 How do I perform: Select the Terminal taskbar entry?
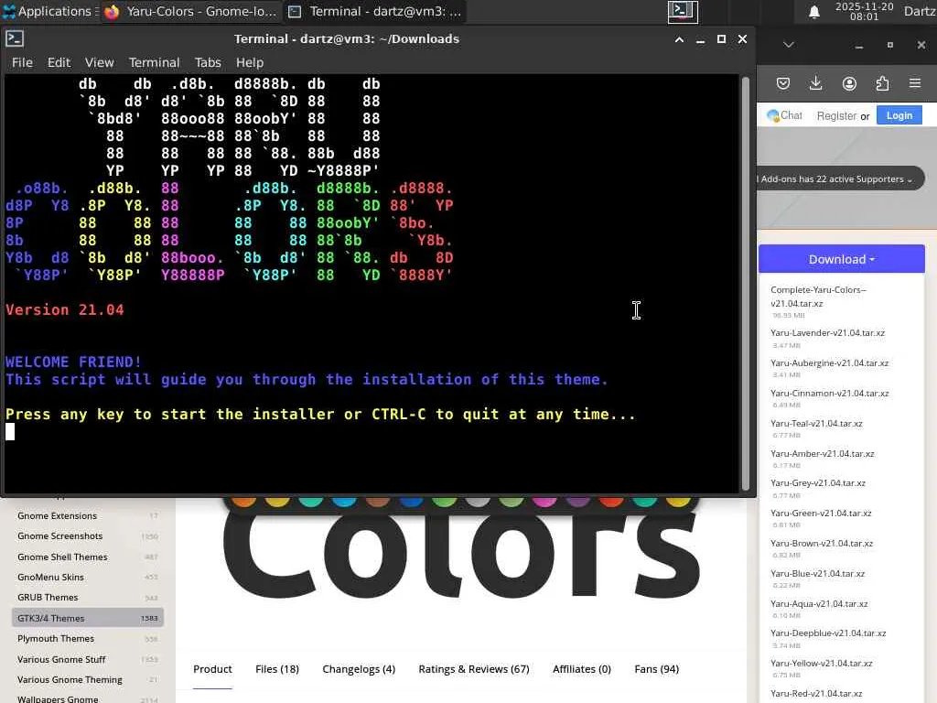coord(374,11)
